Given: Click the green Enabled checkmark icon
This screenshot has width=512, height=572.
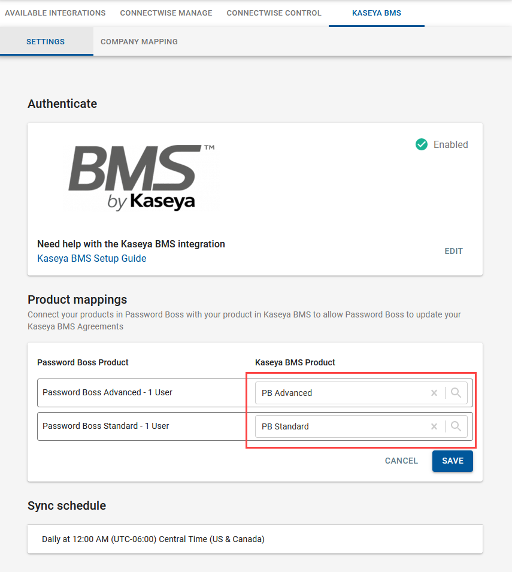Looking at the screenshot, I should [x=422, y=144].
